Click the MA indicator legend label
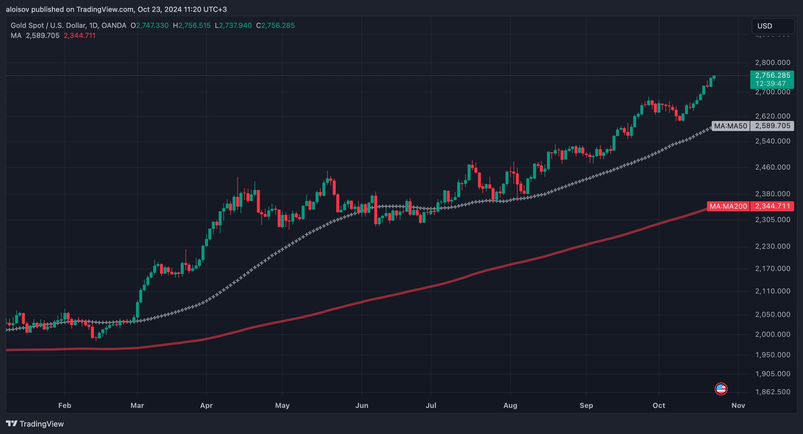The image size is (803, 434). point(16,36)
